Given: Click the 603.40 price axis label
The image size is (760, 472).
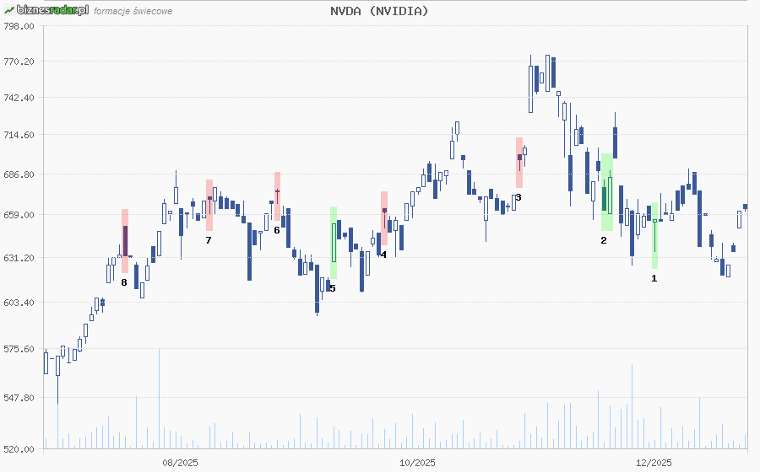Looking at the screenshot, I should click(x=19, y=303).
